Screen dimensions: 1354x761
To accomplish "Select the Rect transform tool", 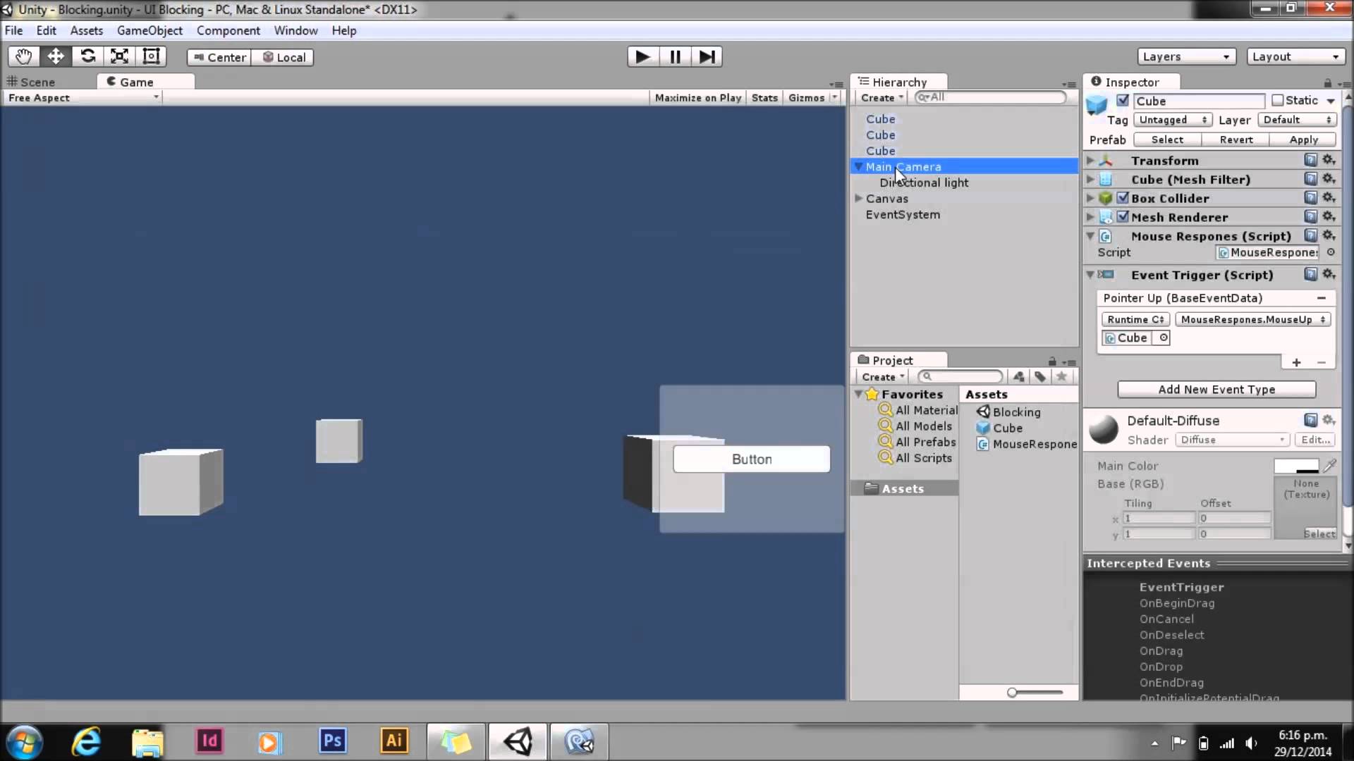I will [x=151, y=56].
